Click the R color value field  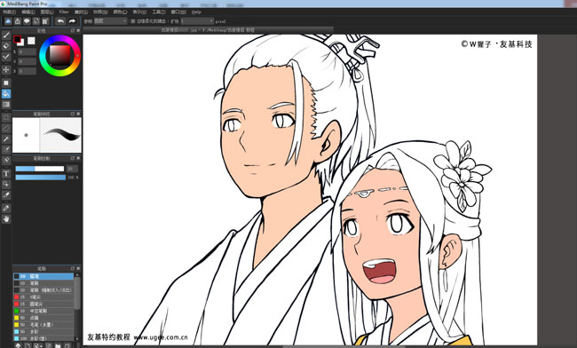28,52
